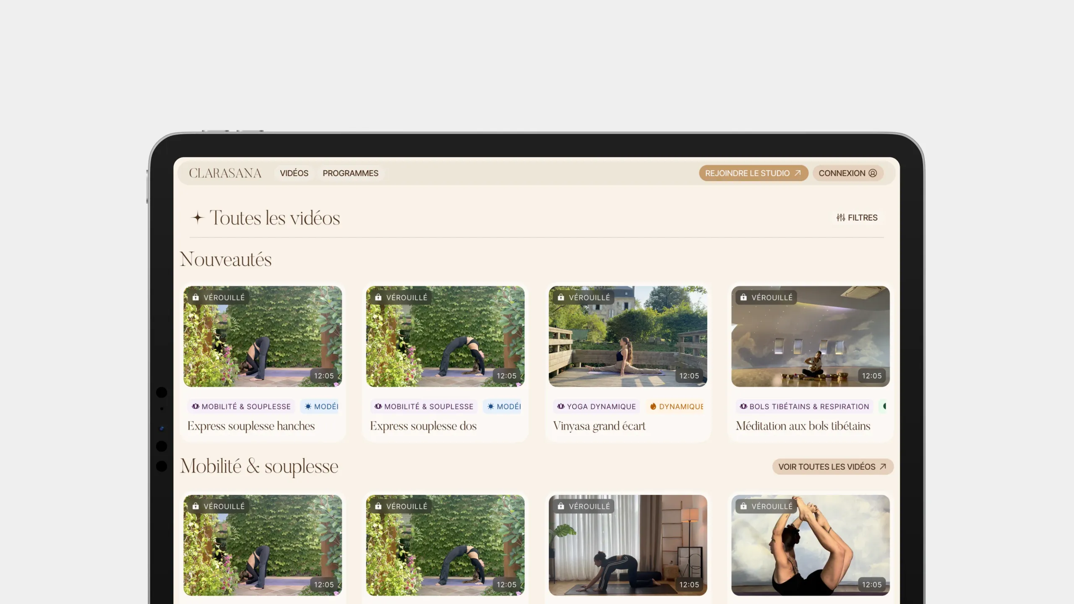Image resolution: width=1074 pixels, height=604 pixels.
Task: Select MOBILITÉ & SOUPLESSE tag on hanches card
Action: point(241,406)
